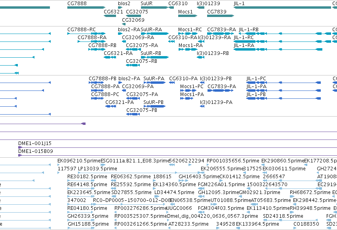
Task: Select the JIL-1-RB transcript label
Action: click(x=249, y=29)
